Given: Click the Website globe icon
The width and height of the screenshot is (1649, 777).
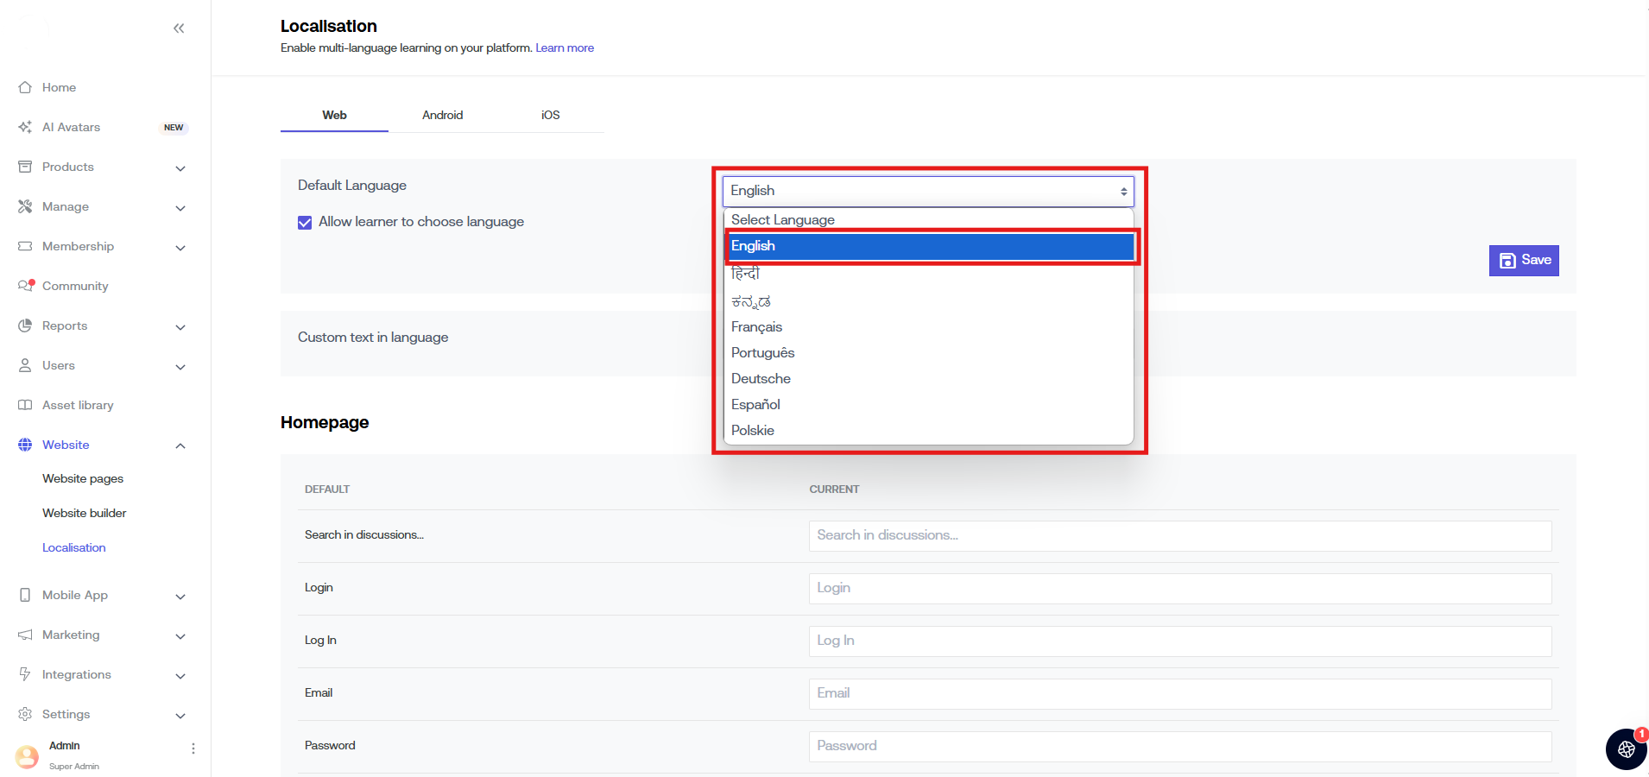Looking at the screenshot, I should pos(25,445).
